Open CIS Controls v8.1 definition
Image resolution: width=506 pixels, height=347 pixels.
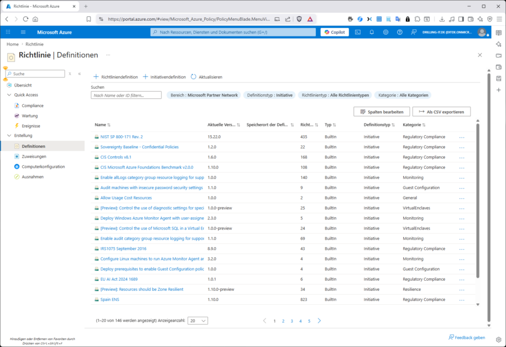(x=115, y=157)
